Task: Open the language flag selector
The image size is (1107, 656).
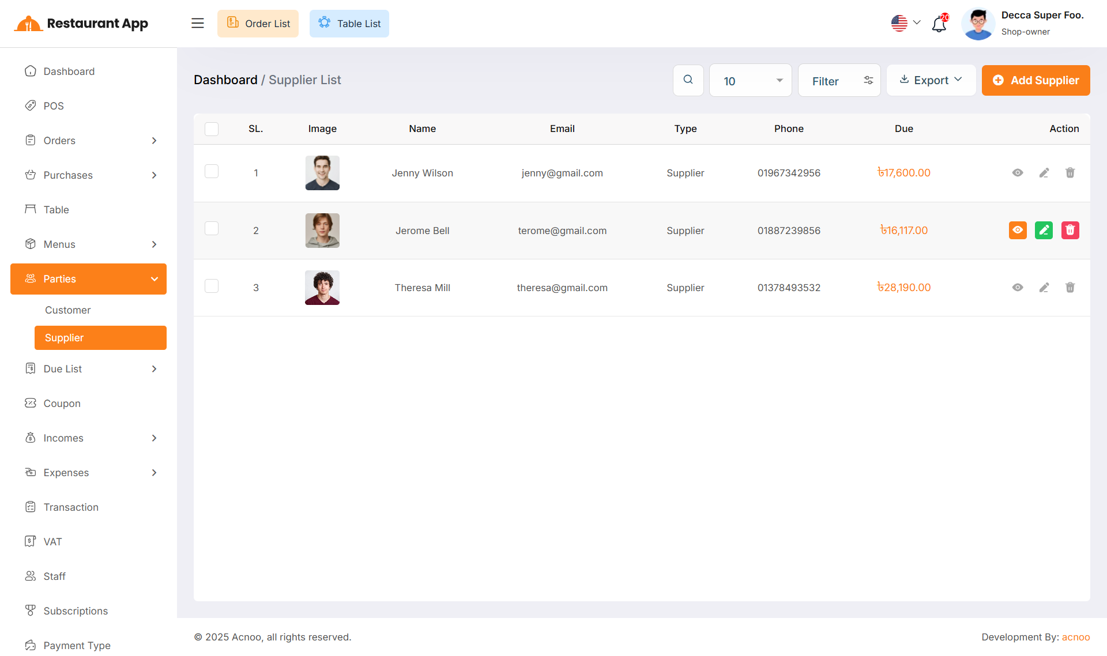Action: click(x=905, y=24)
